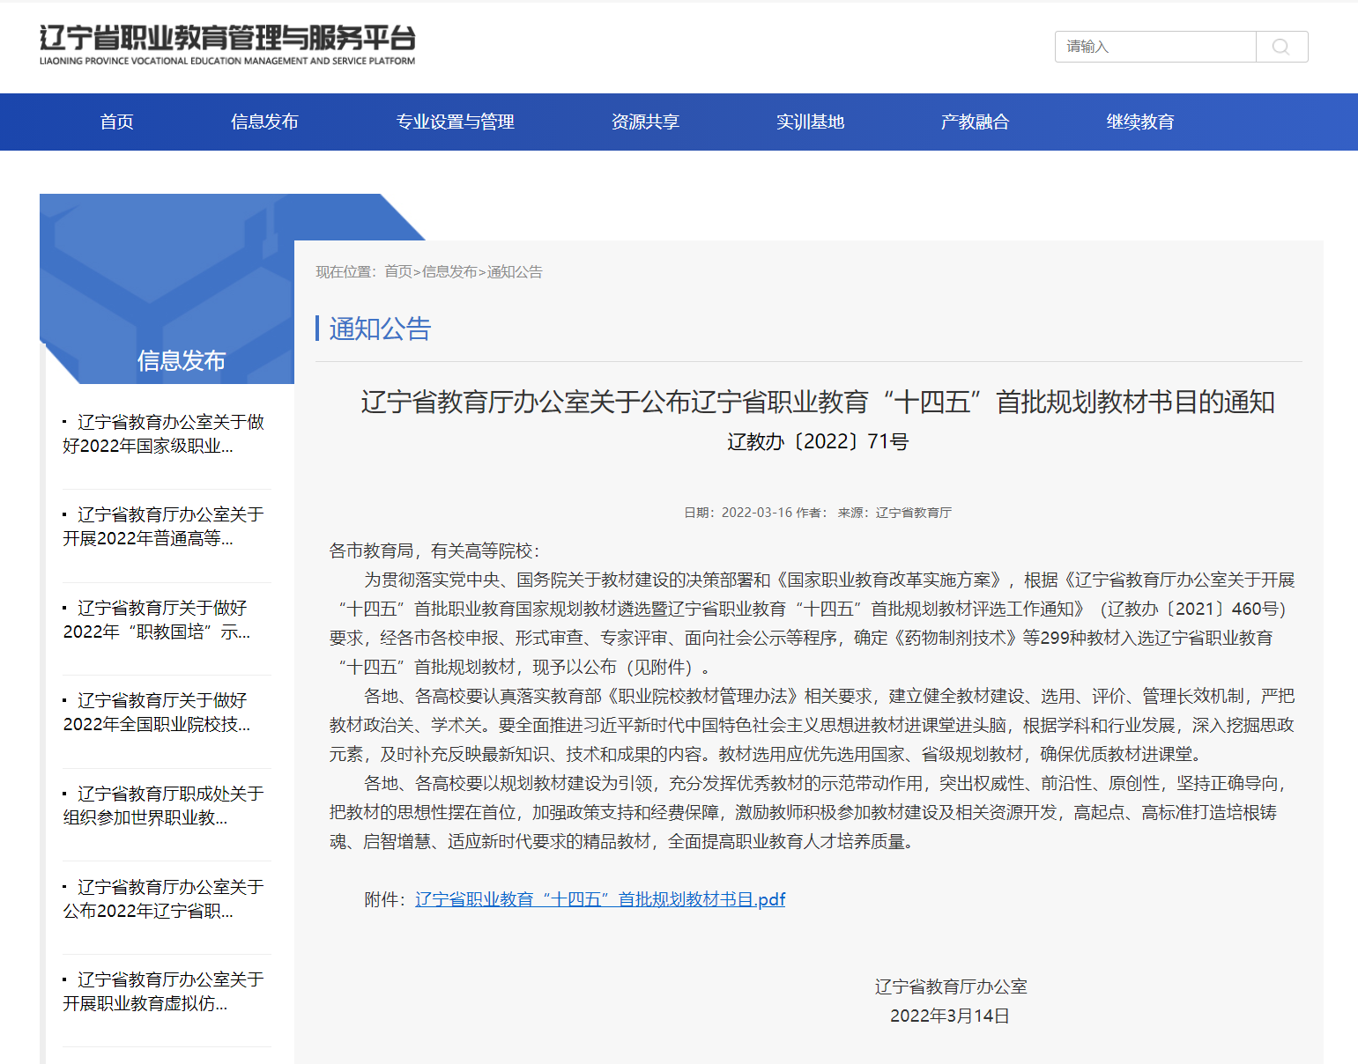Open sidebar article 辽宁省教育办公室关于做好2022年国家级职业...

point(163,434)
